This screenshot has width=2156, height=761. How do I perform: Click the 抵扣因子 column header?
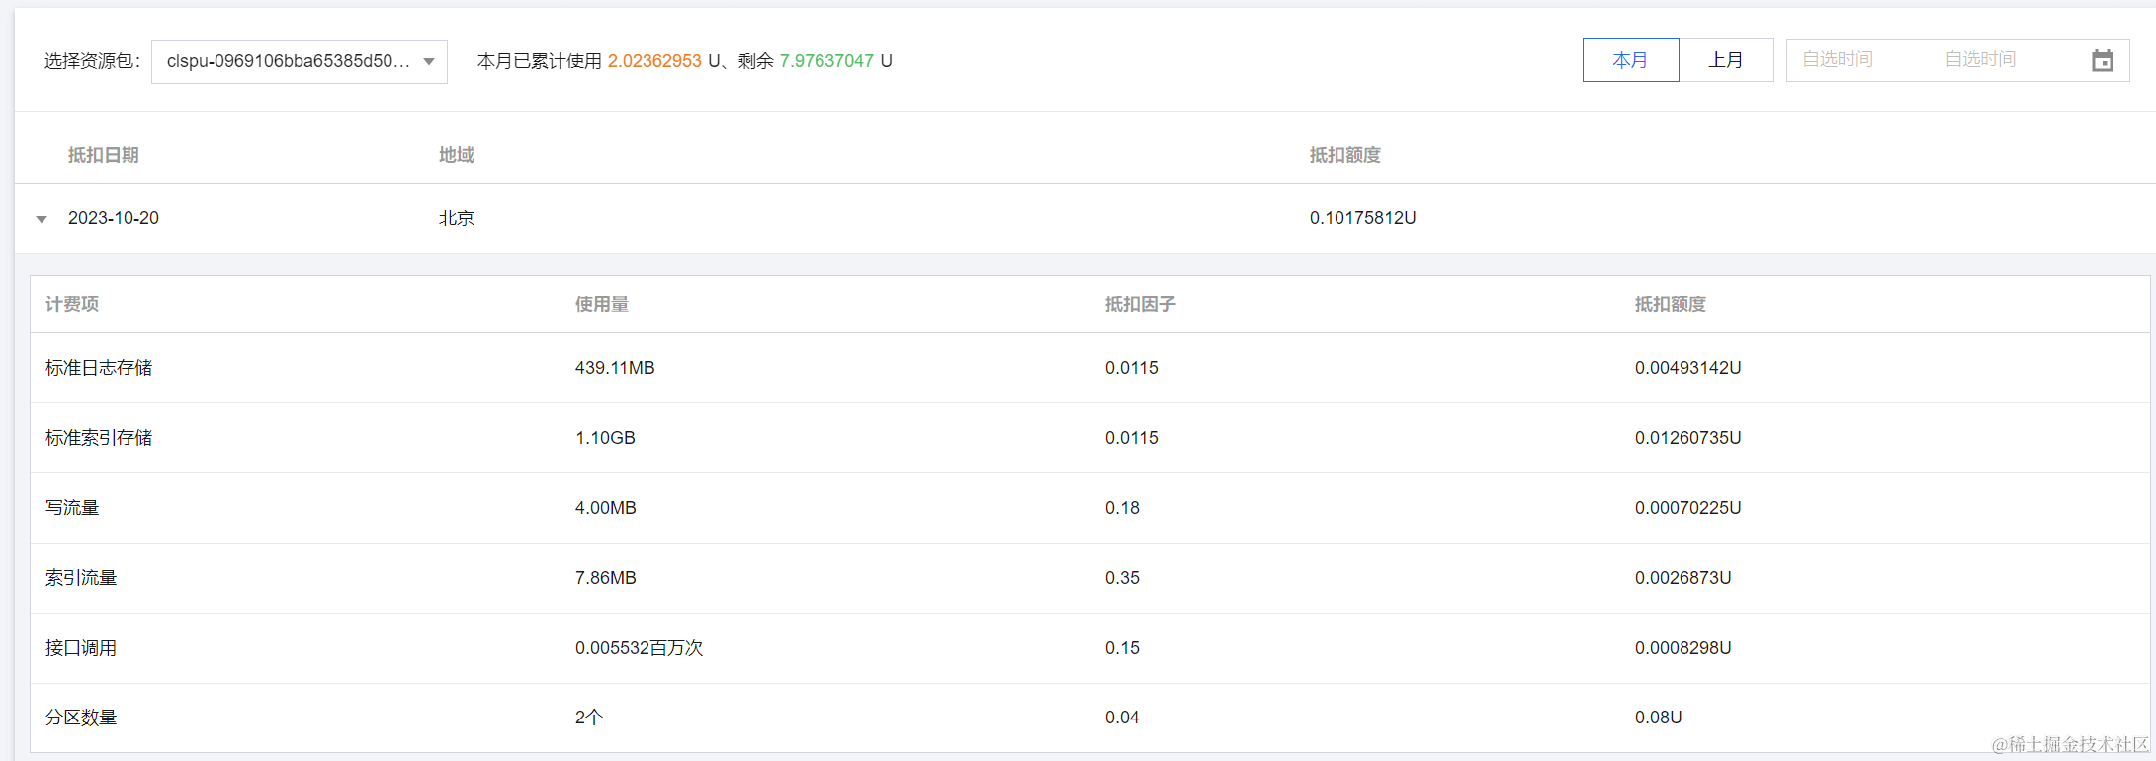pos(1140,304)
